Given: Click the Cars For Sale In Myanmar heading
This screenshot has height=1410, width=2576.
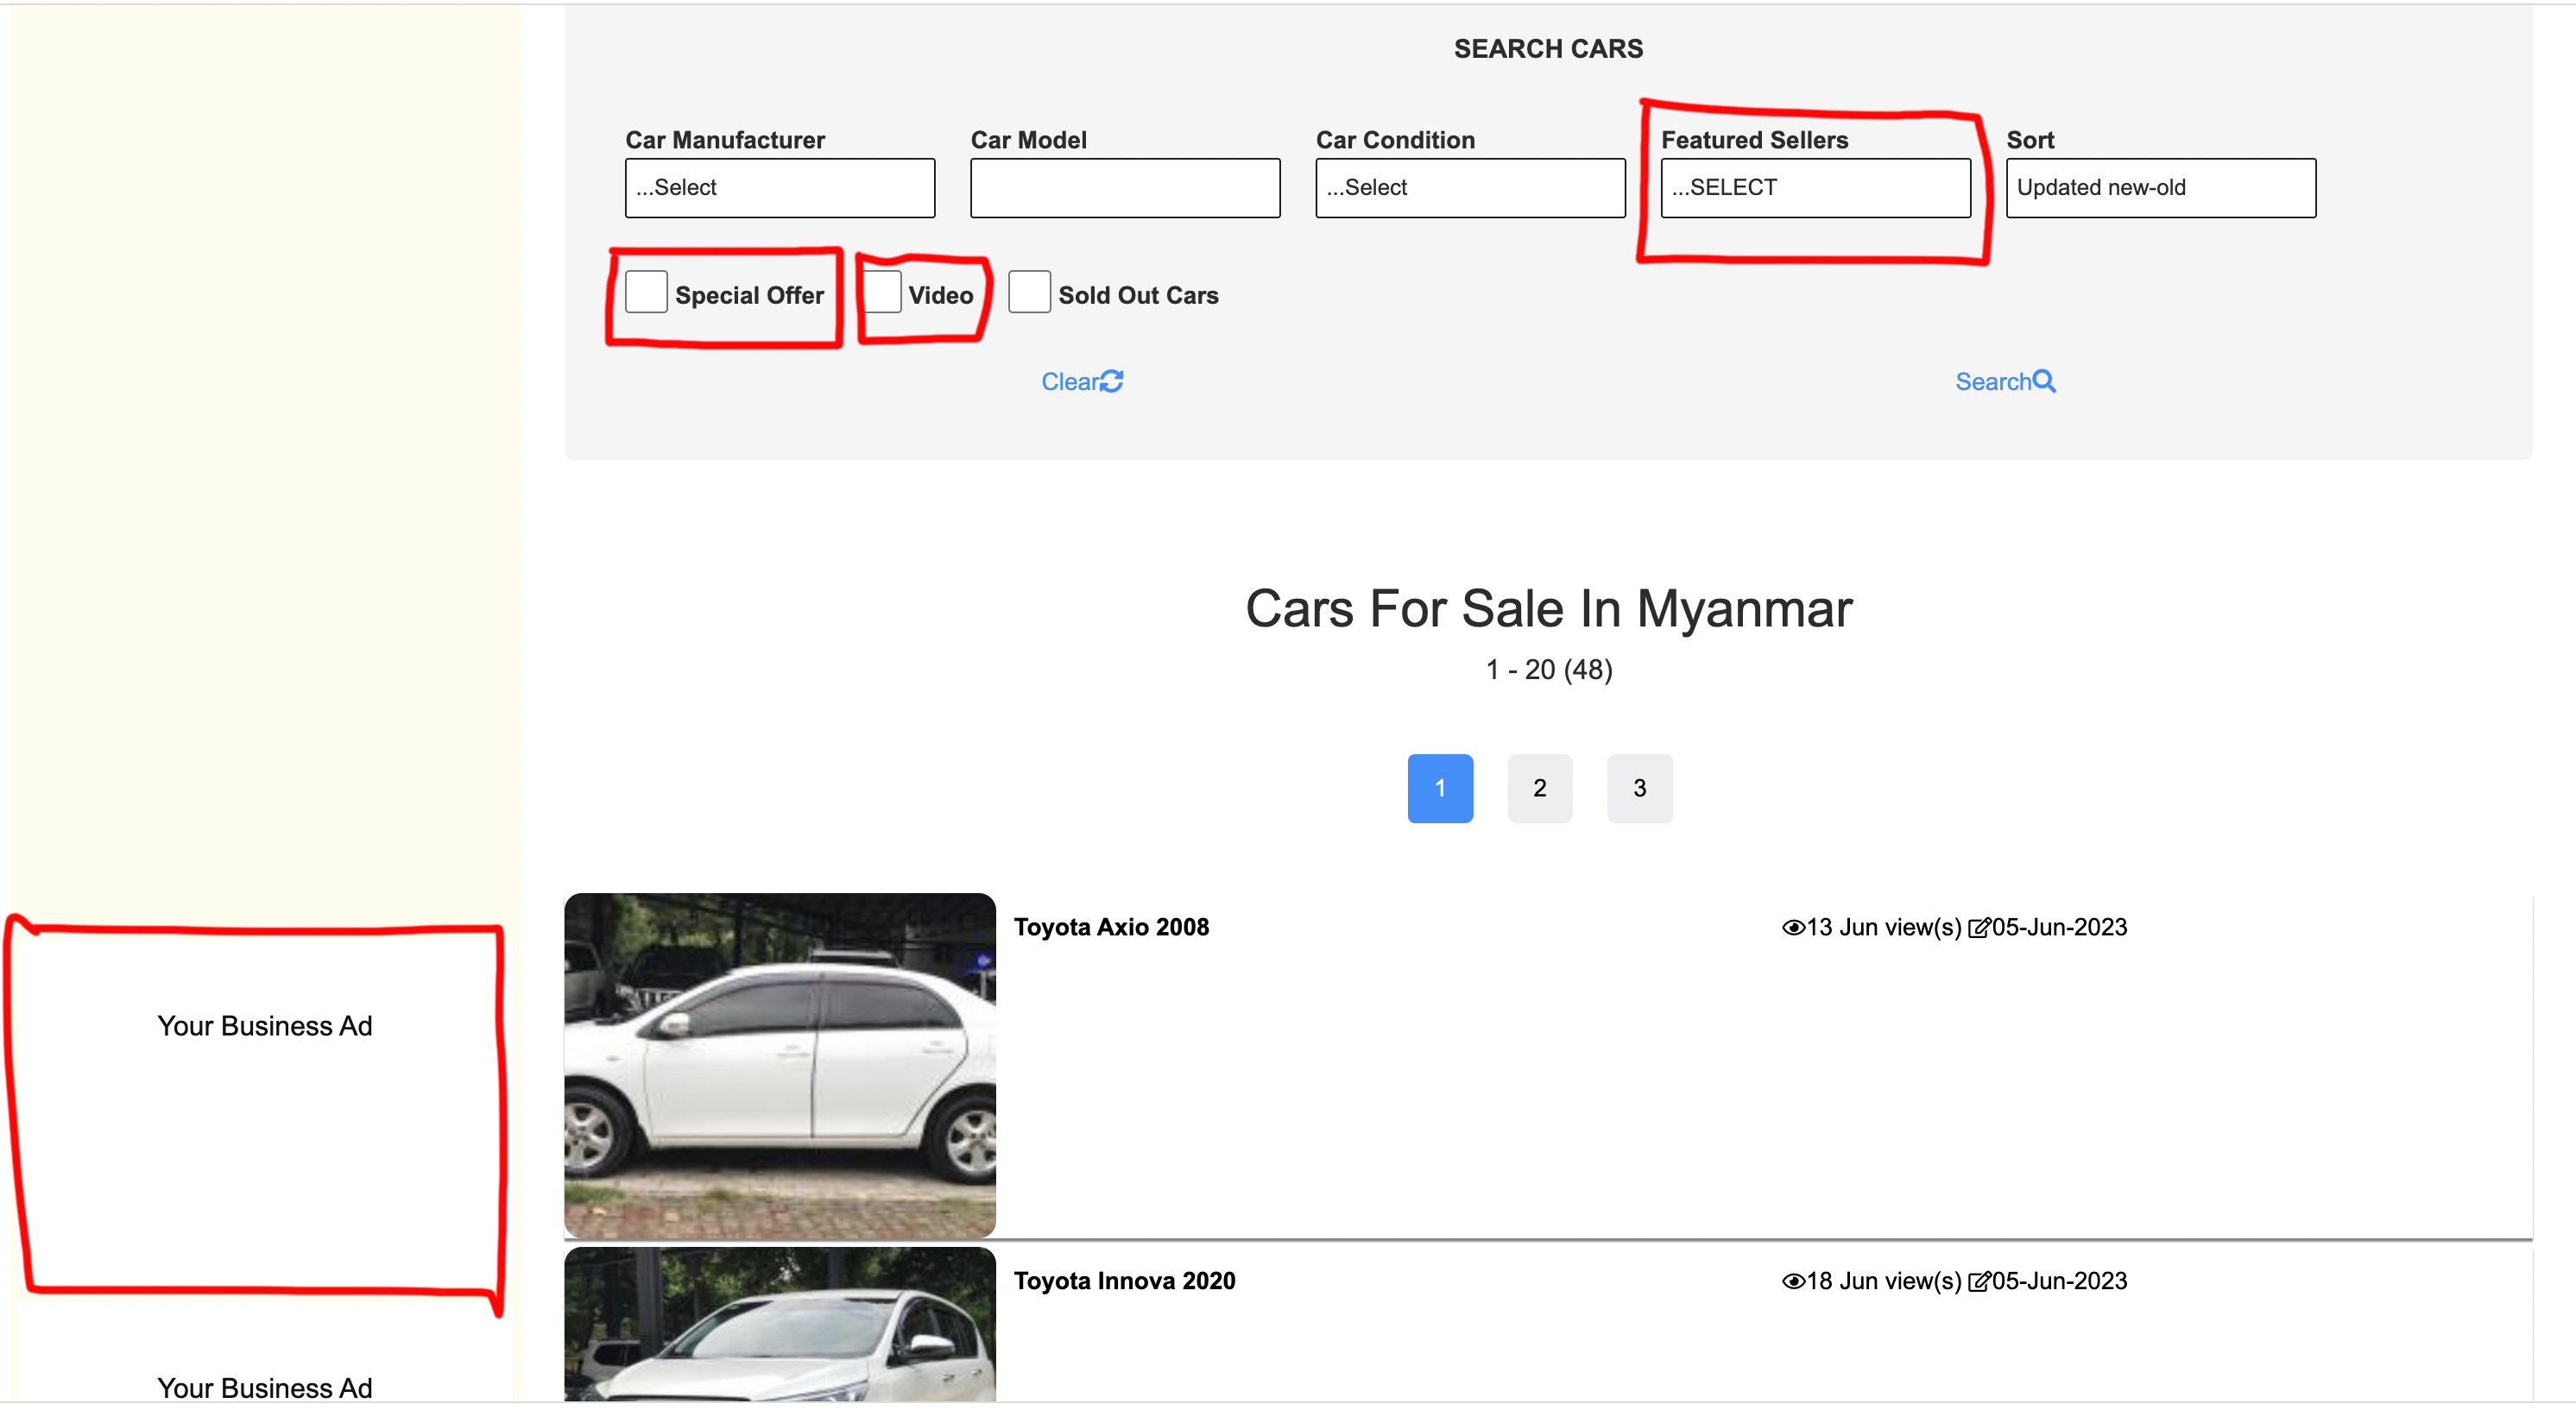Looking at the screenshot, I should [x=1548, y=608].
